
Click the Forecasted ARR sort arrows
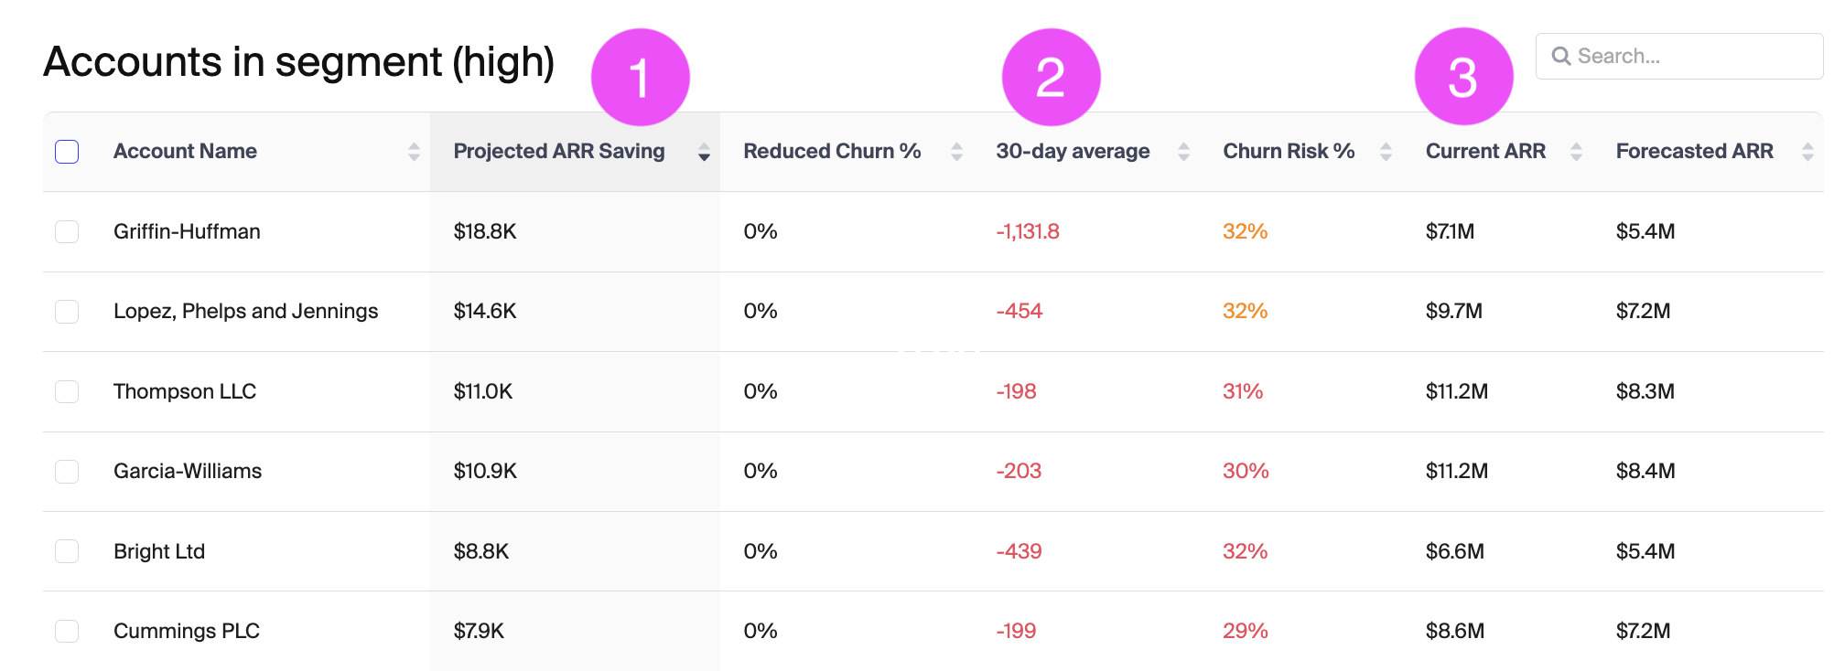1807,152
